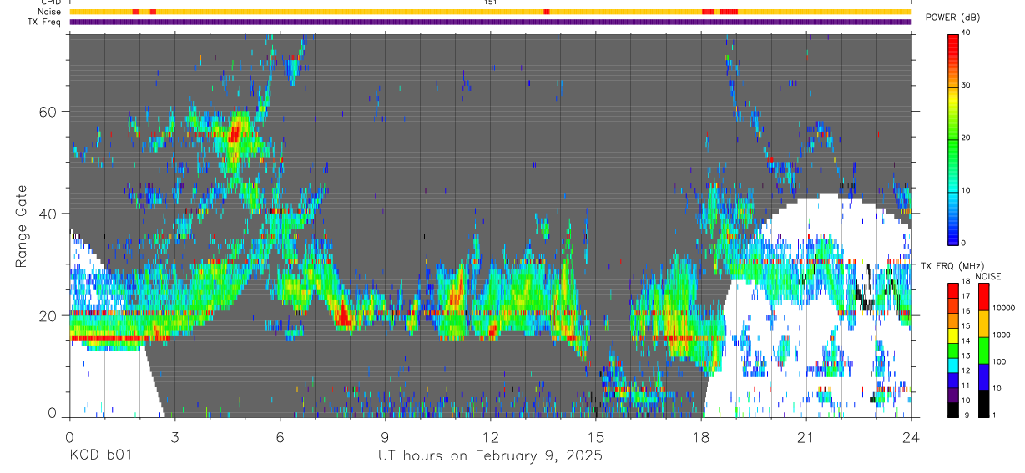This screenshot has width=1025, height=473.
Task: Click the TX Freq row label at top left
Action: 45,22
